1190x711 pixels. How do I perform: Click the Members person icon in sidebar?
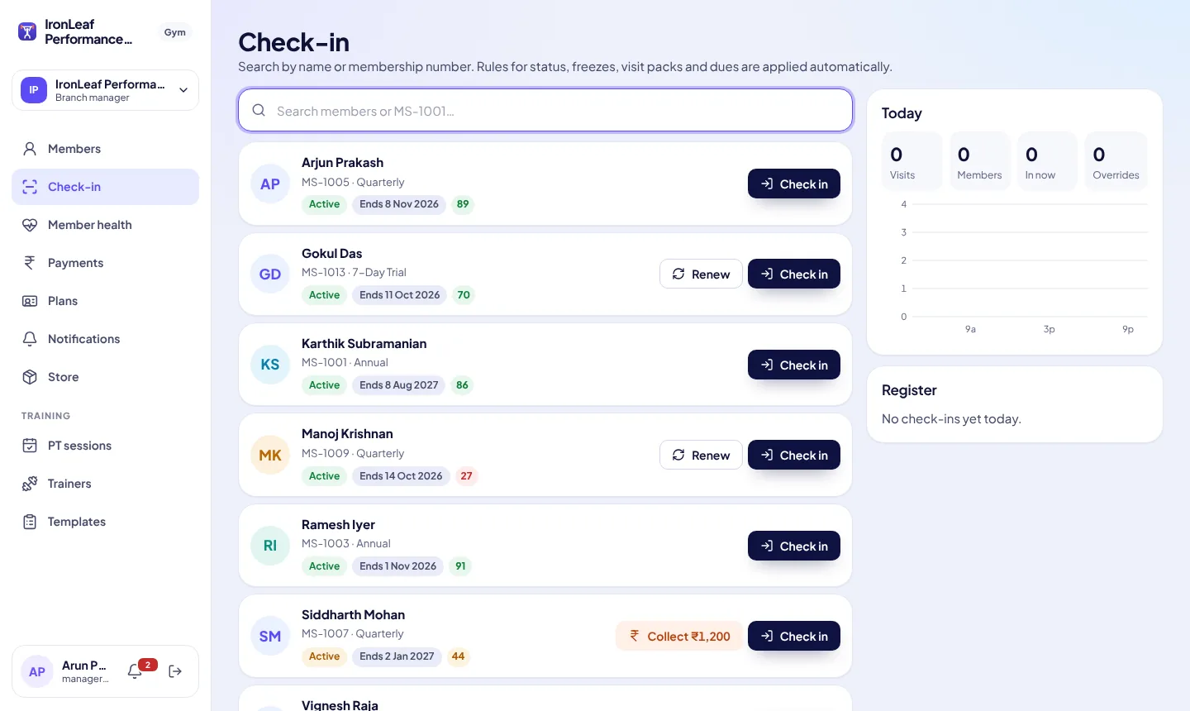[x=30, y=149]
